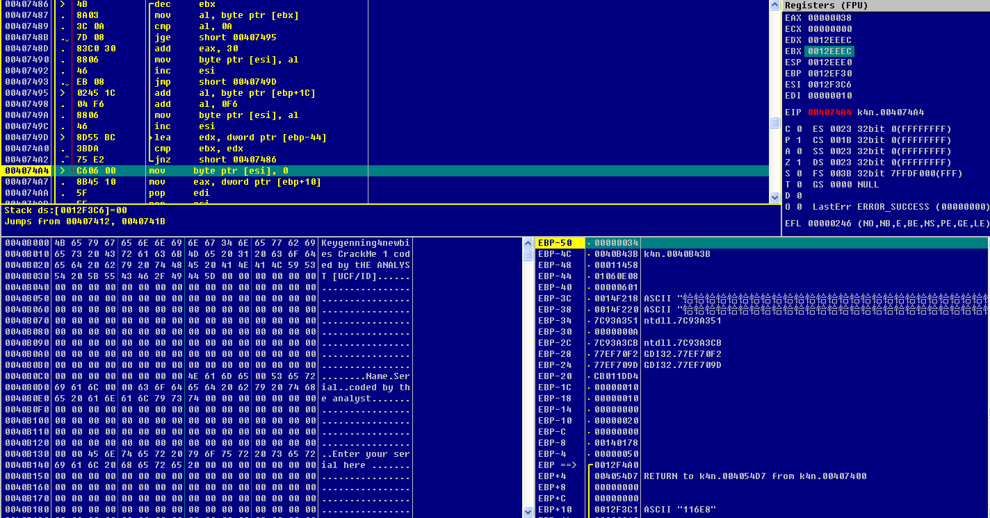Select the EAX register value 00000038
The width and height of the screenshot is (990, 518).
(829, 18)
